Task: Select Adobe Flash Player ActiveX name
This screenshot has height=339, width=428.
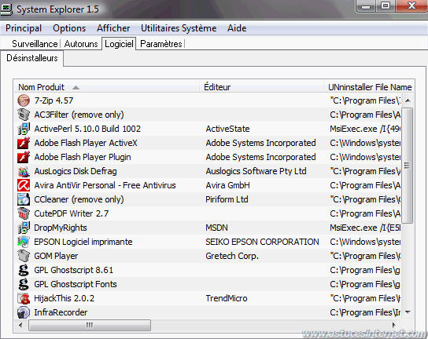Action: (86, 143)
